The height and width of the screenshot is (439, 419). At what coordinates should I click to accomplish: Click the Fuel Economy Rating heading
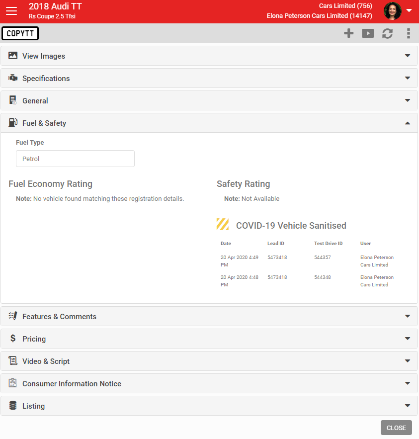point(50,184)
